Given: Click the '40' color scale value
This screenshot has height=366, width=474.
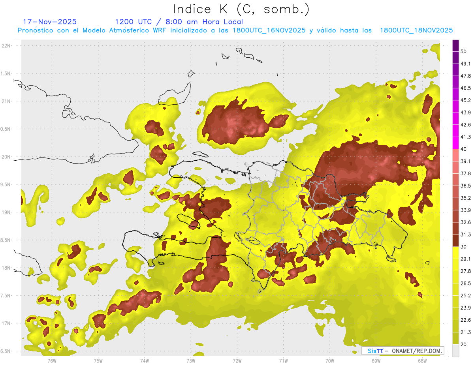Looking at the screenshot, I should click(x=464, y=149).
